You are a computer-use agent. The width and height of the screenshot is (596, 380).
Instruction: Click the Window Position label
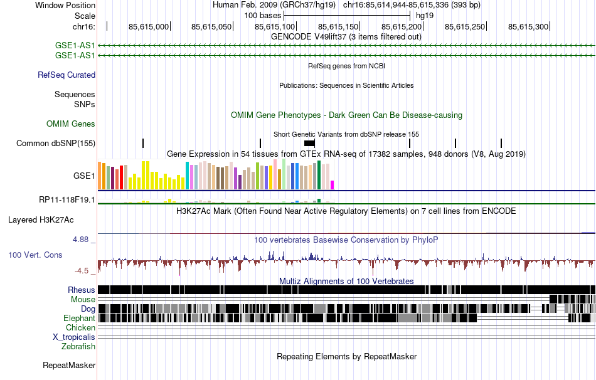(65, 5)
